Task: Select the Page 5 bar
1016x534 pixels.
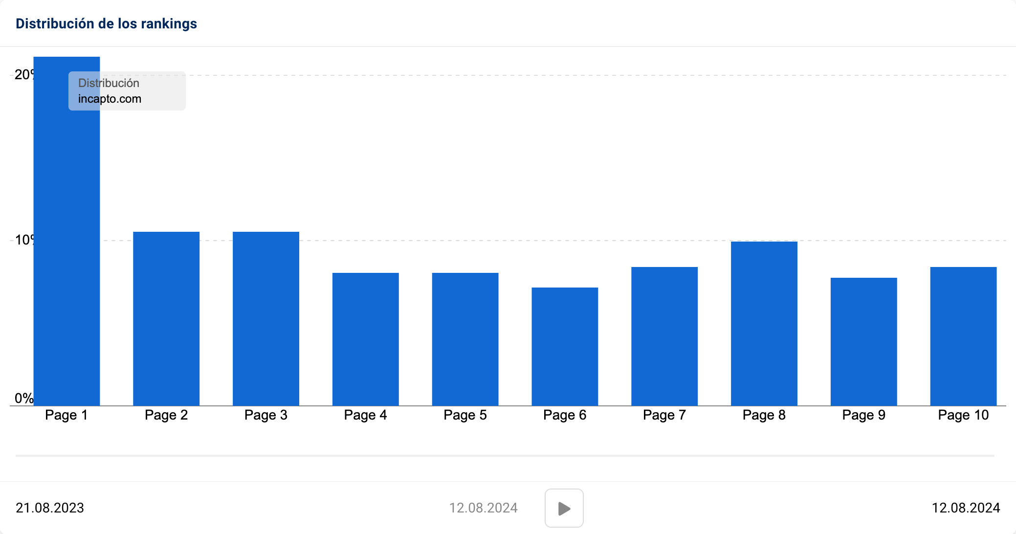Action: pos(465,339)
